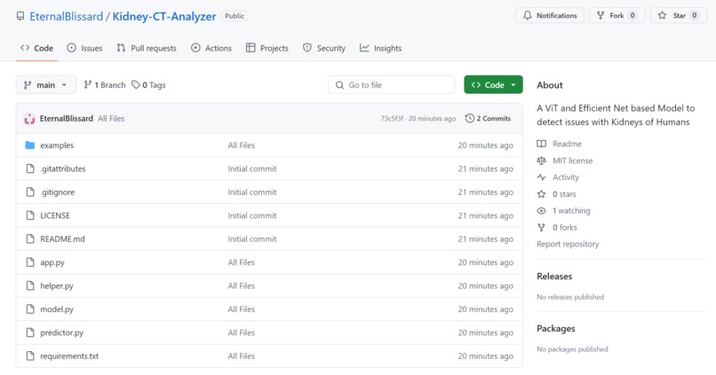Click the file icon for predictor.py
This screenshot has height=375, width=716.
30,332
